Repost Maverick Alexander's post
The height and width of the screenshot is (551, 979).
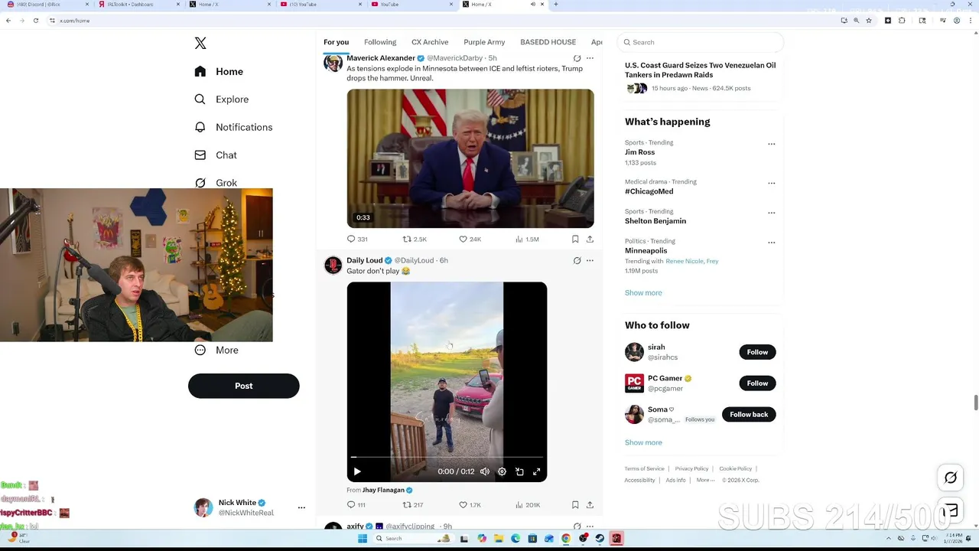(x=415, y=239)
